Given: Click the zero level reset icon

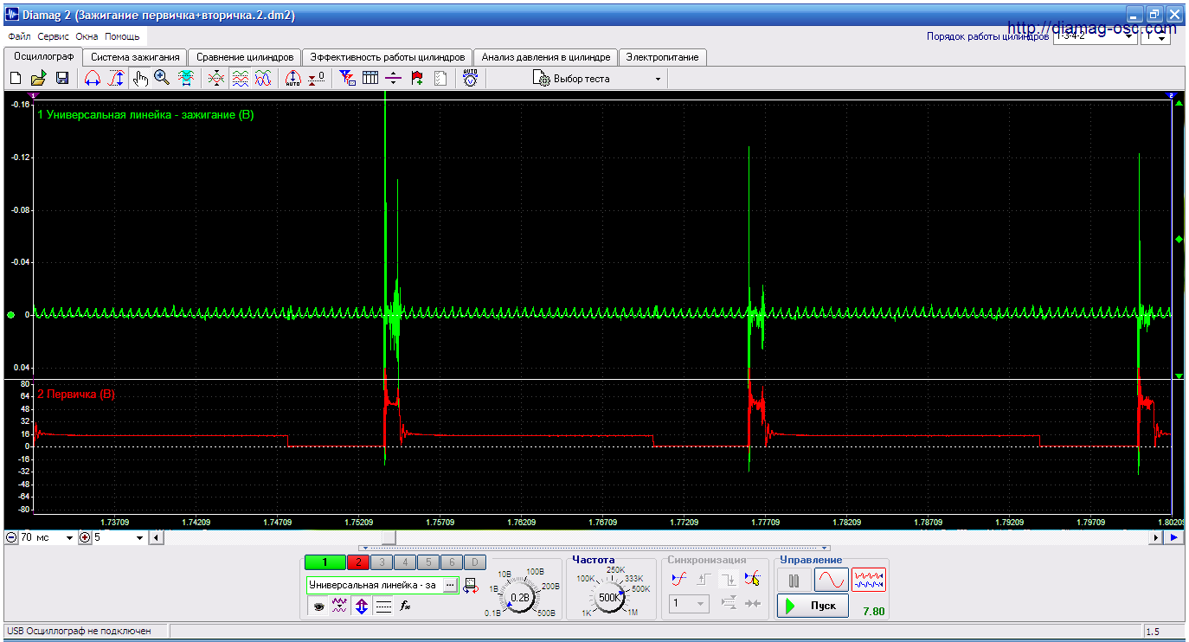Looking at the screenshot, I should 317,79.
